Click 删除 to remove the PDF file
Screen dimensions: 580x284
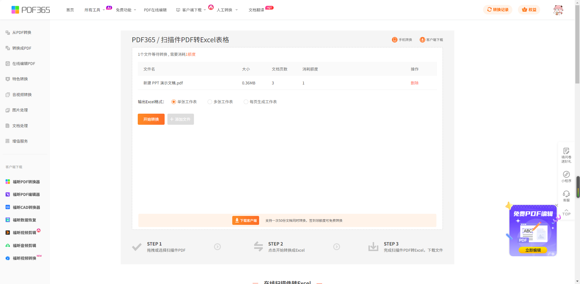coord(414,83)
